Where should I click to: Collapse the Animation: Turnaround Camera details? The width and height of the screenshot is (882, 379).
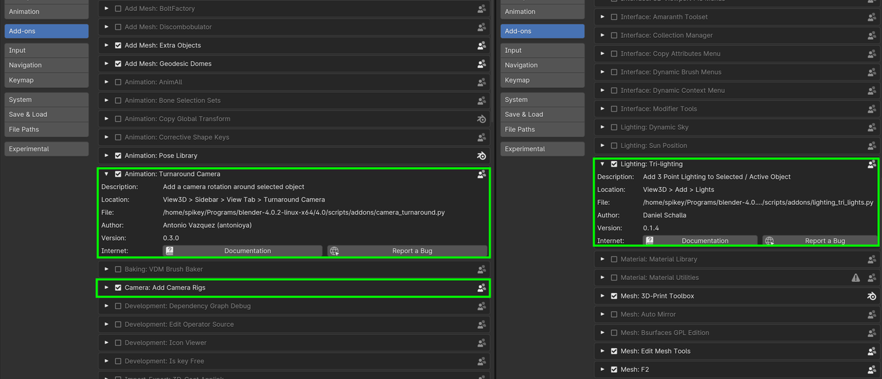click(x=106, y=174)
